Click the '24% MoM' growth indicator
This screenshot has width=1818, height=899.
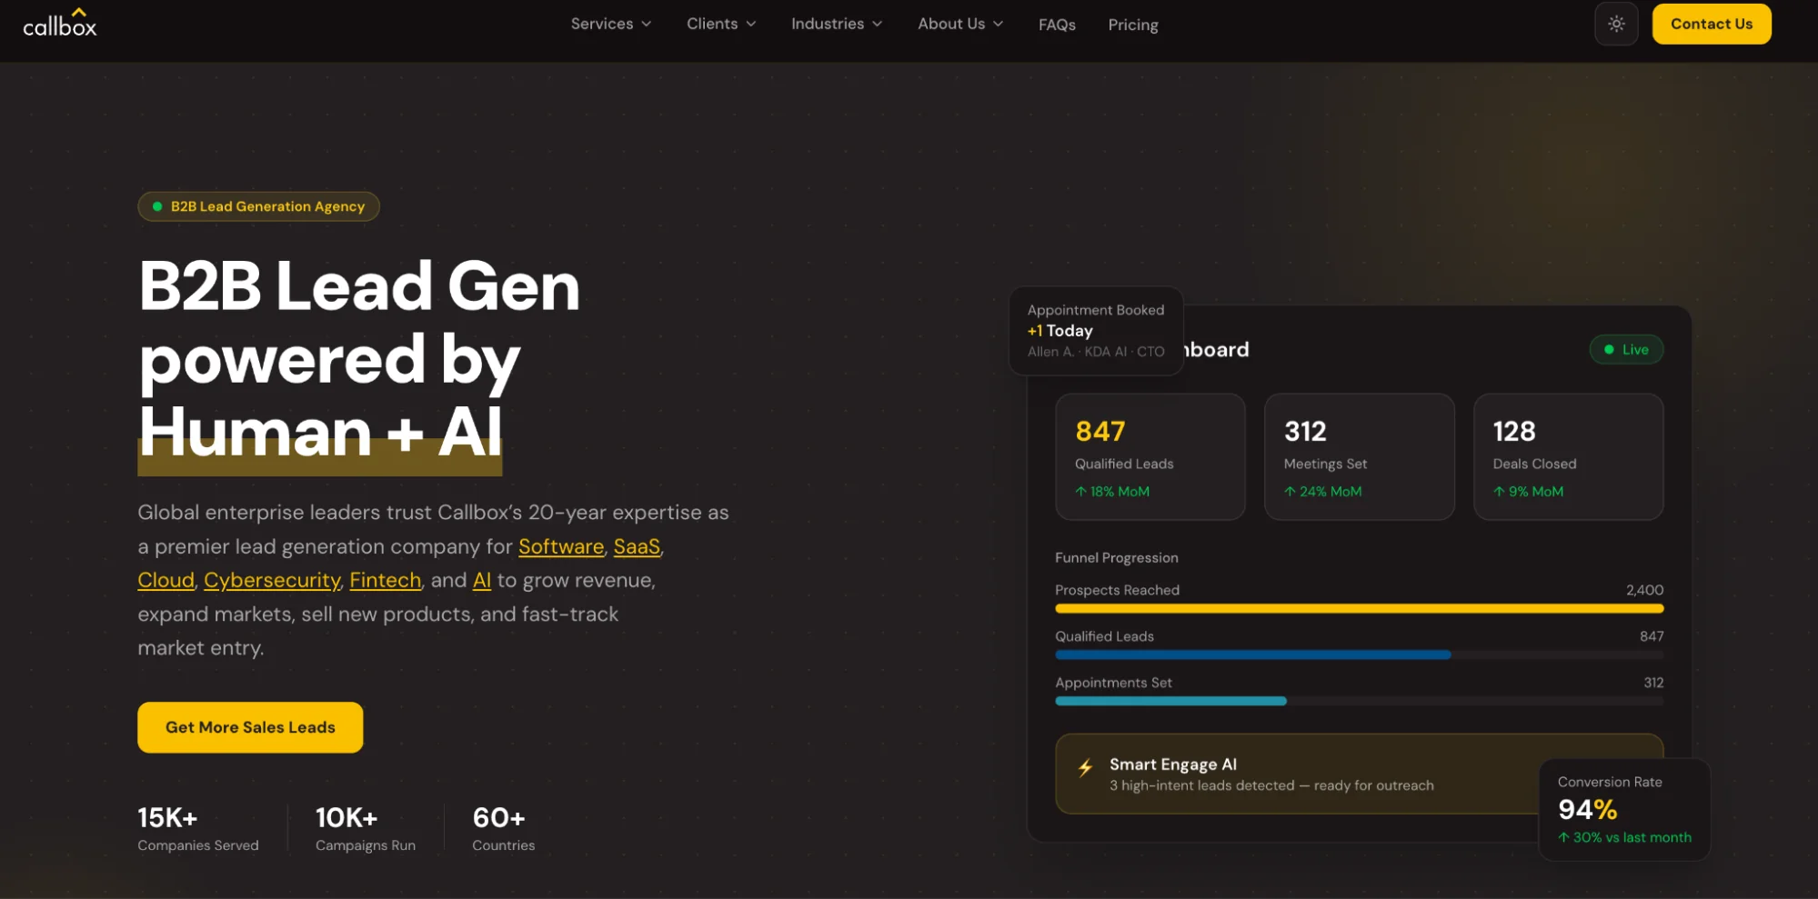pyautogui.click(x=1322, y=492)
